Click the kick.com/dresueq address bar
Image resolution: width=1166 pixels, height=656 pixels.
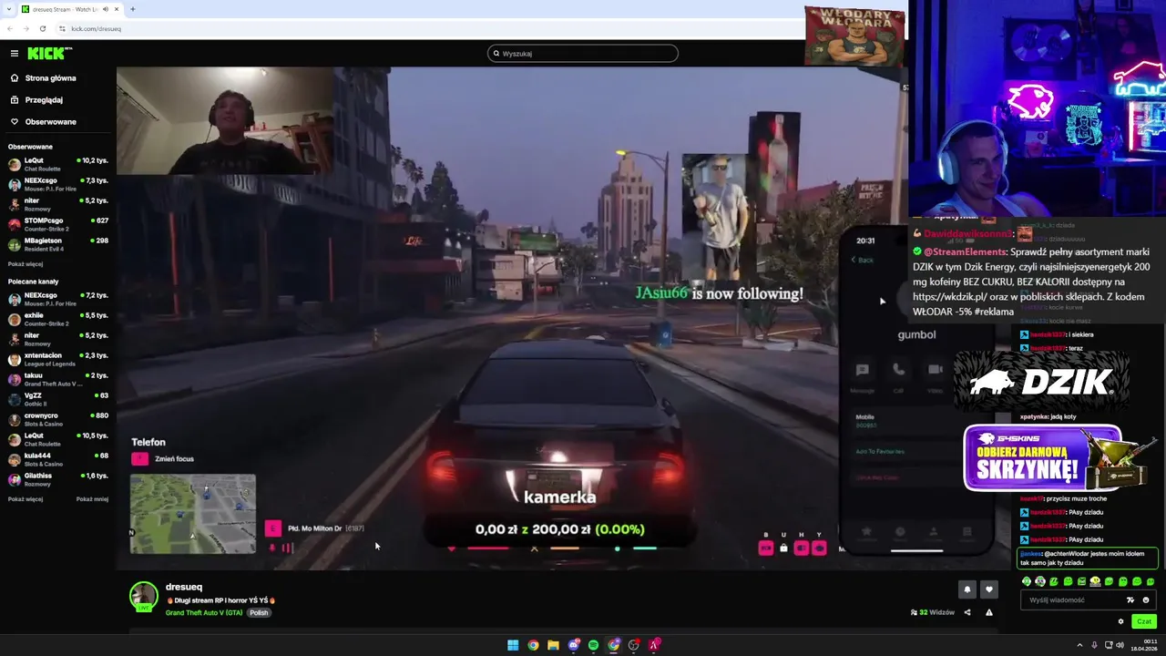(96, 28)
